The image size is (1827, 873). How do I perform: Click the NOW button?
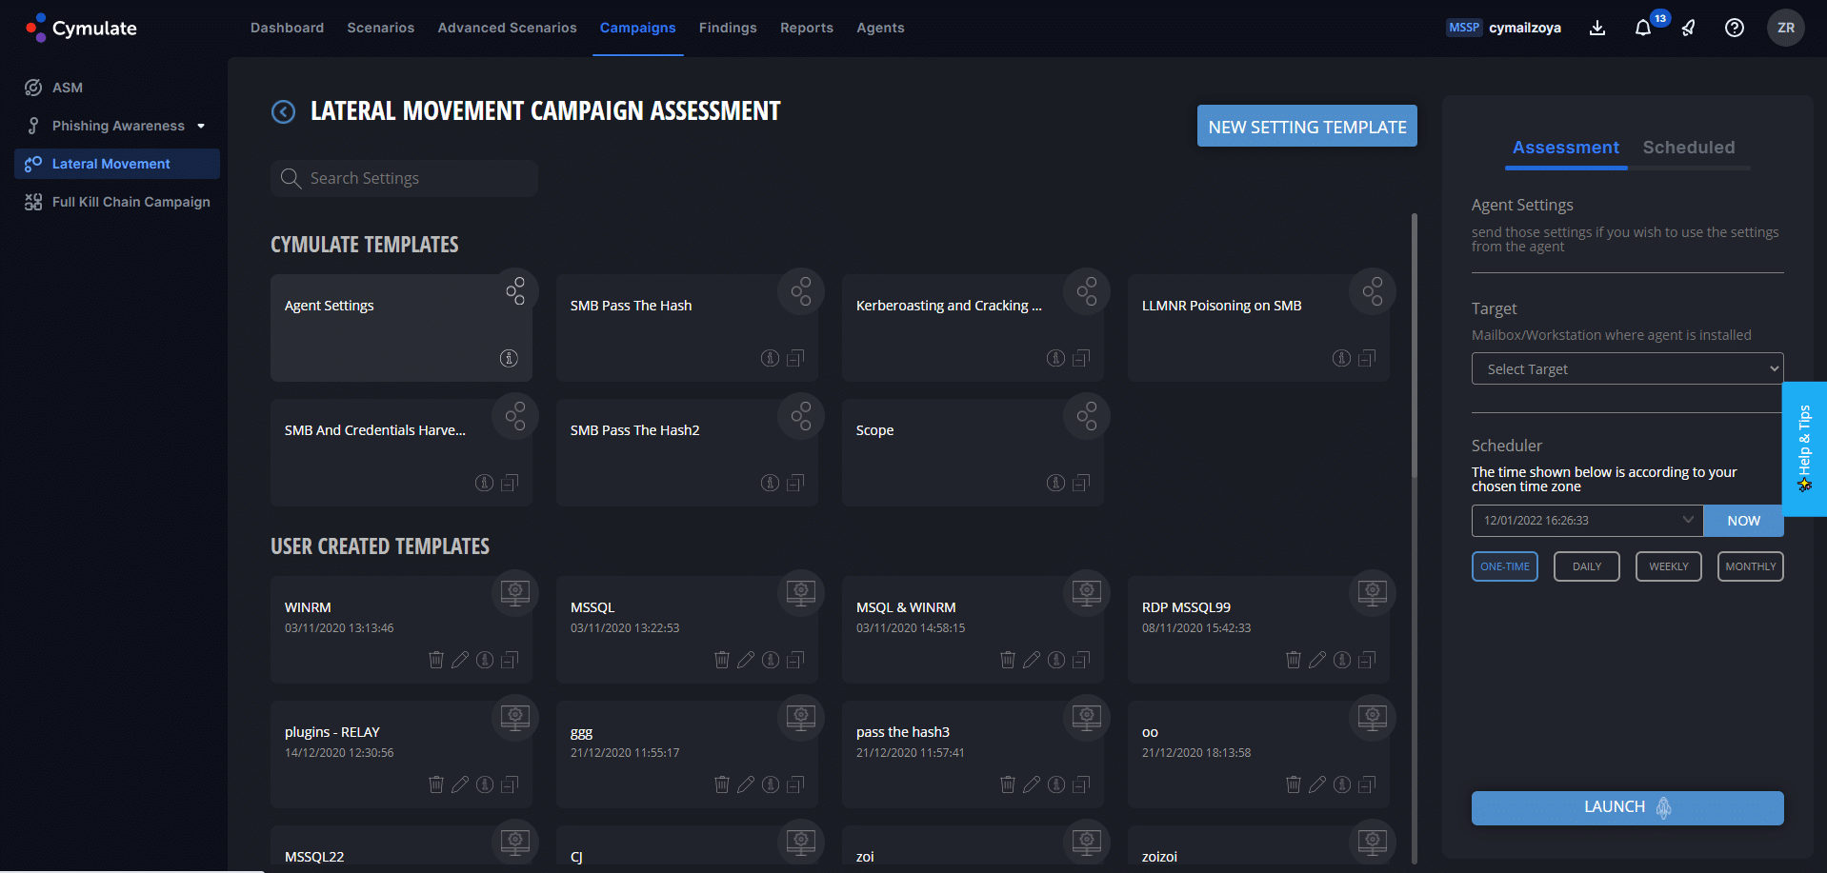point(1743,521)
